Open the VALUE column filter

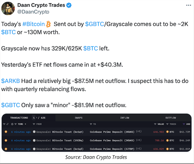click(x=155, y=124)
